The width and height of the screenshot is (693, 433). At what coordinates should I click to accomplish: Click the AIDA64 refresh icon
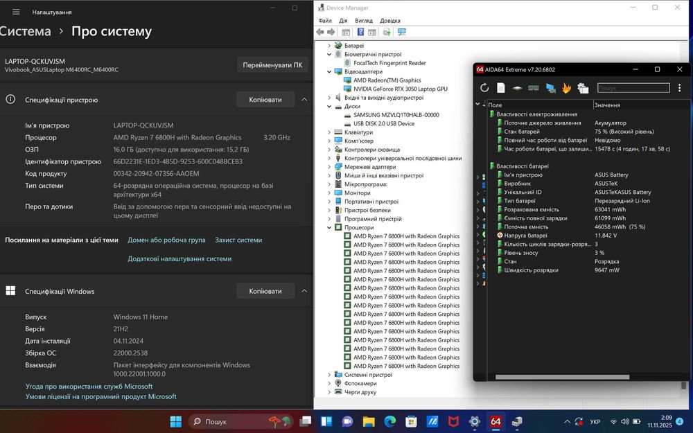[x=484, y=88]
